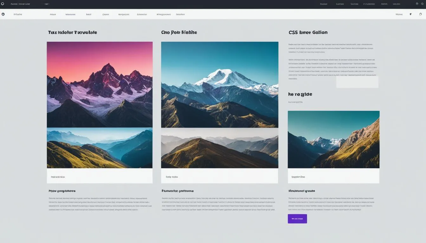Open the teal misty mountains image in the left card
The height and width of the screenshot is (243, 426).
(100, 148)
